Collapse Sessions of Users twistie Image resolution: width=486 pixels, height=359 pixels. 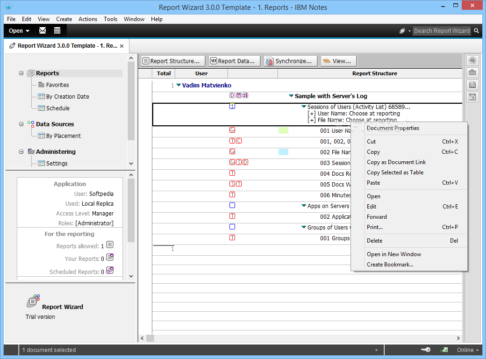click(x=304, y=106)
